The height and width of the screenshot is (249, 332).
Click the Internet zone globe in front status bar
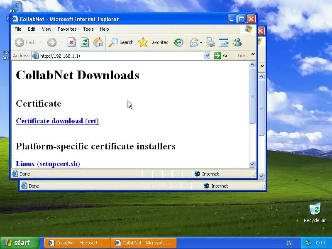[x=198, y=174]
